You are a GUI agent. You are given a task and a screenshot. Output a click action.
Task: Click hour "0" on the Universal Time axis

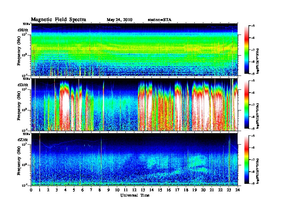pos(31,190)
